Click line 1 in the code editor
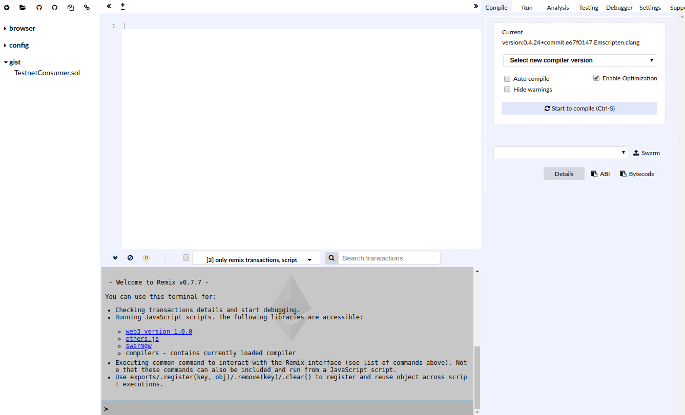 pos(301,26)
